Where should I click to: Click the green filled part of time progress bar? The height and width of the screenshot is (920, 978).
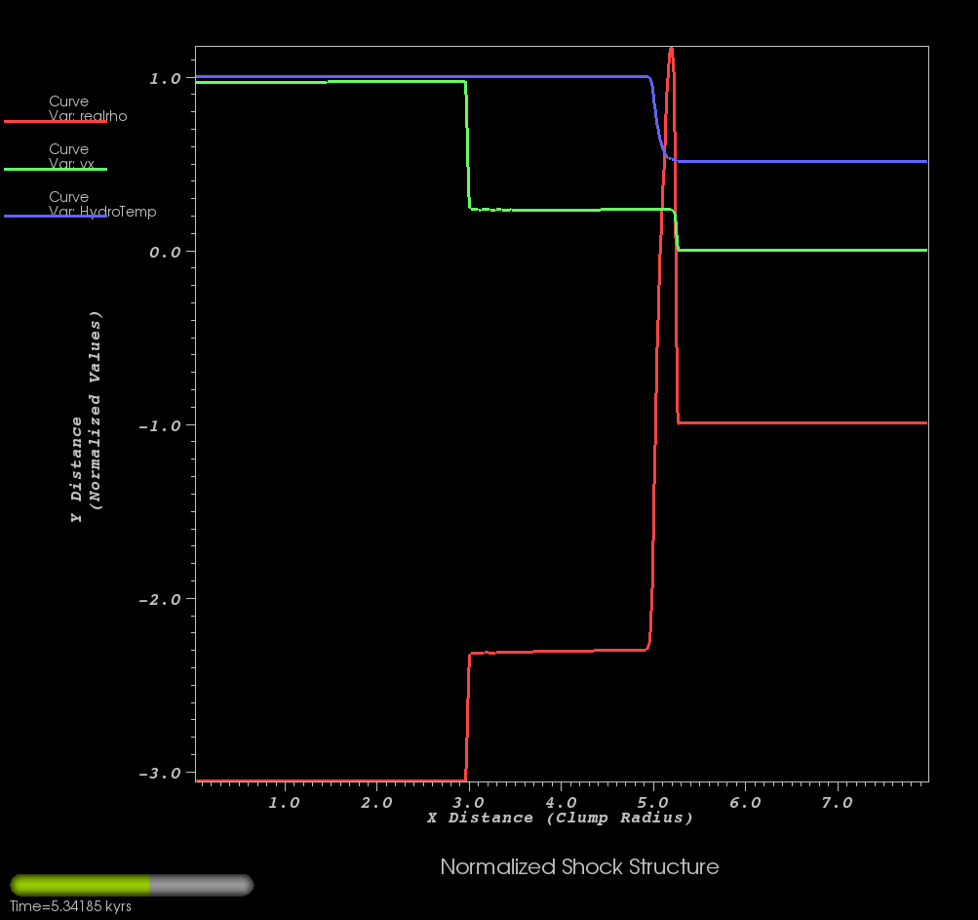click(80, 885)
